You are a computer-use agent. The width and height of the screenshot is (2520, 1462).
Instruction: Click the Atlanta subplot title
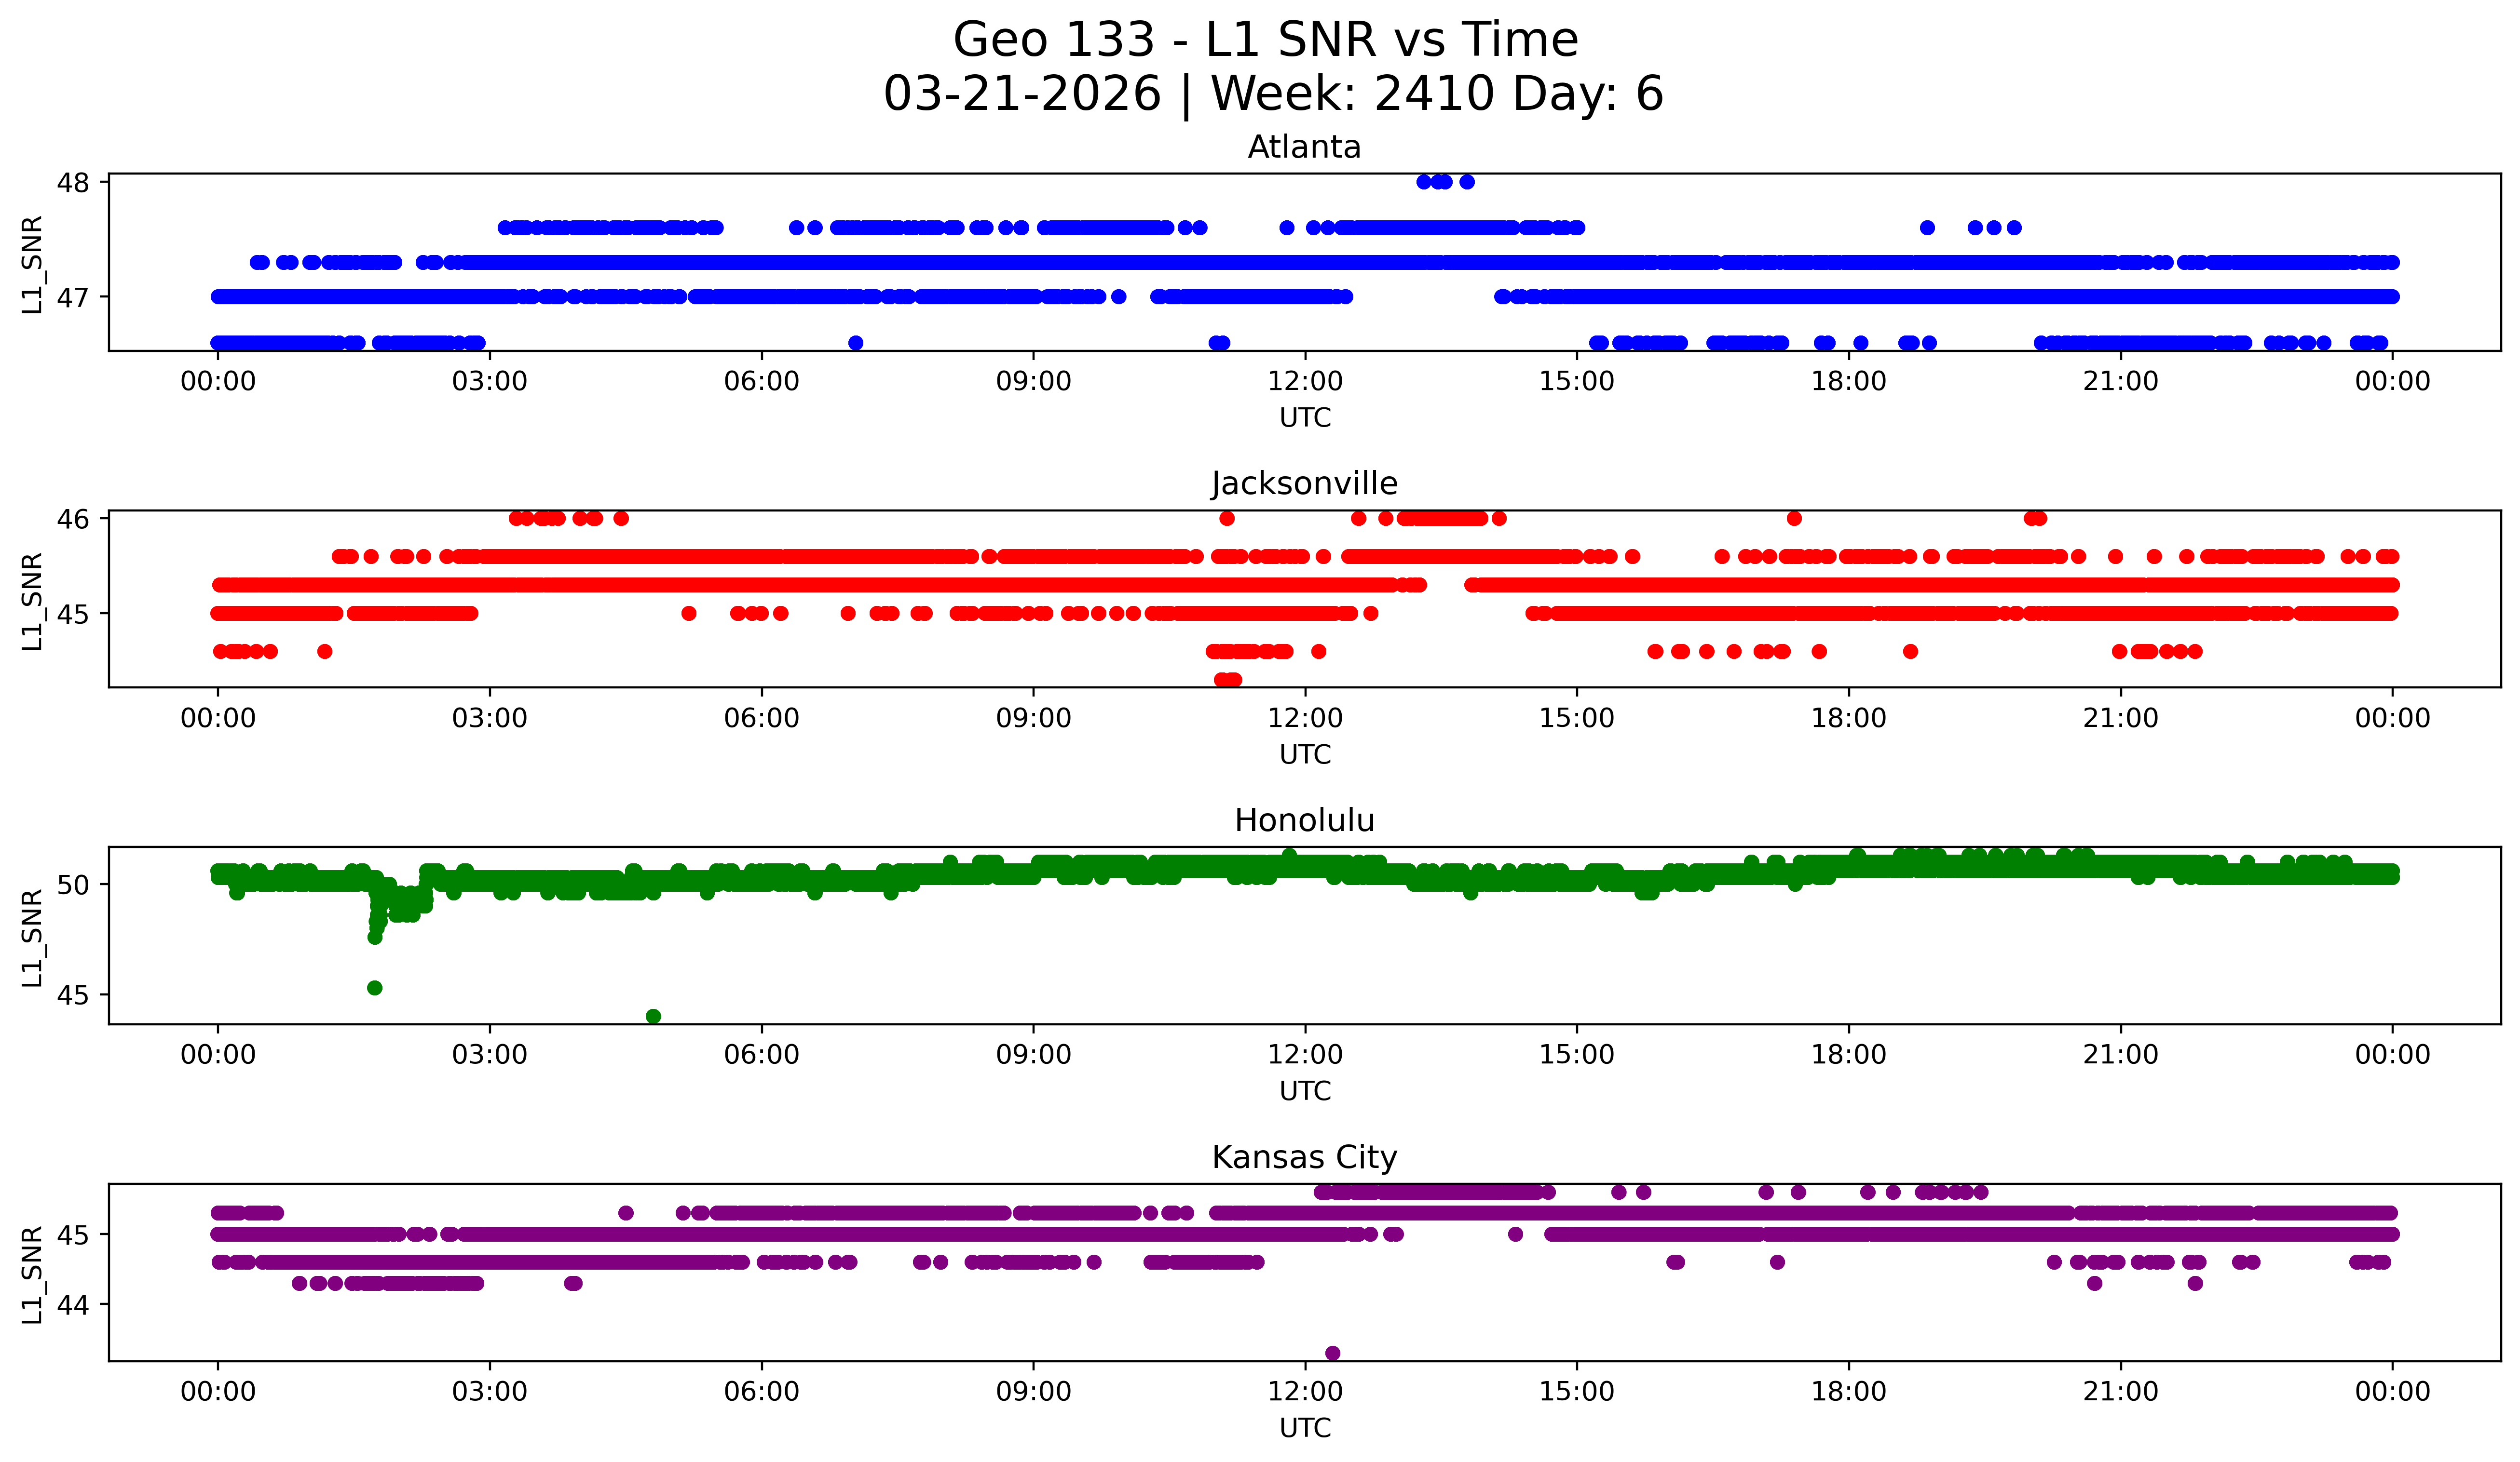(1303, 147)
